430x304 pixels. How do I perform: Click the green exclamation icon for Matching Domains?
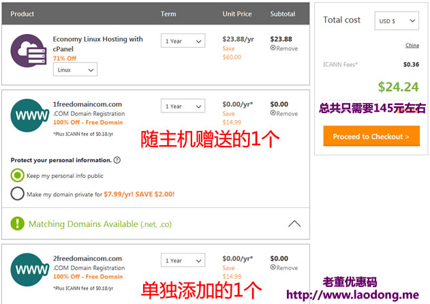coord(18,224)
